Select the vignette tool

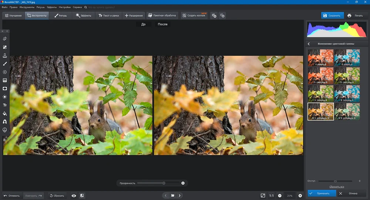coord(5,88)
